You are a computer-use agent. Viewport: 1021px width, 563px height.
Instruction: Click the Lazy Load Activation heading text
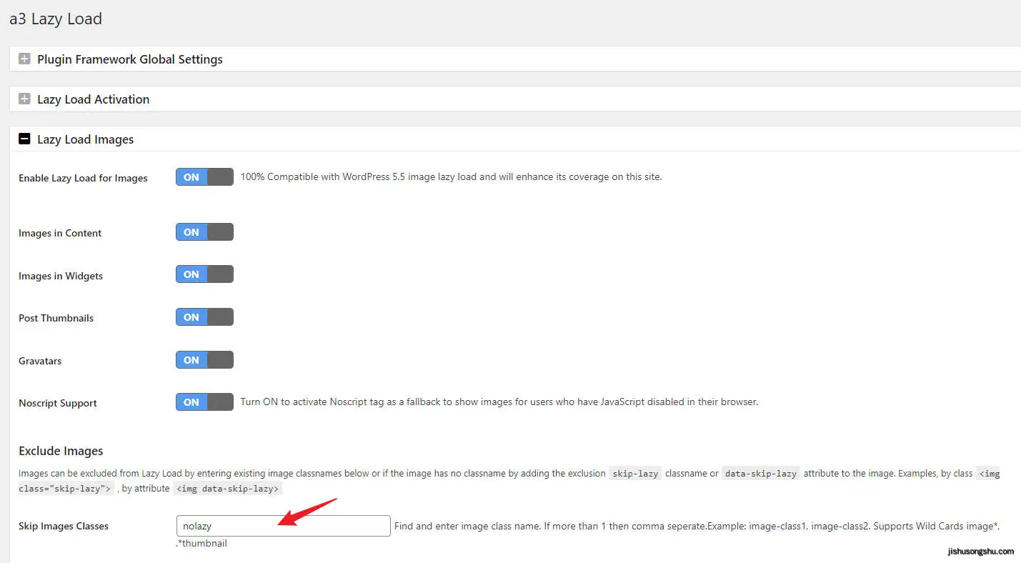94,99
